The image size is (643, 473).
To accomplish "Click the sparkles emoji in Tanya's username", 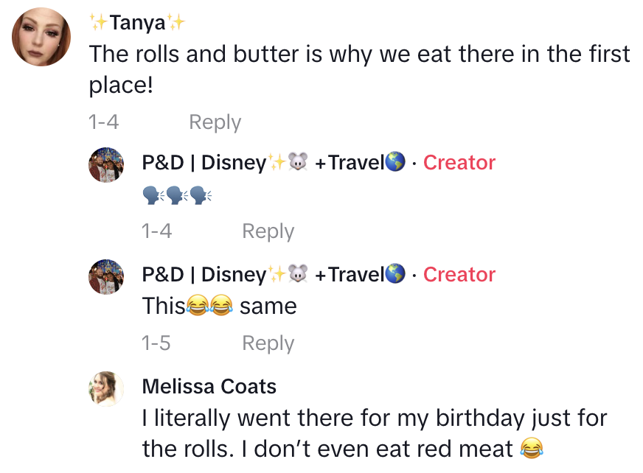I will pyautogui.click(x=97, y=22).
